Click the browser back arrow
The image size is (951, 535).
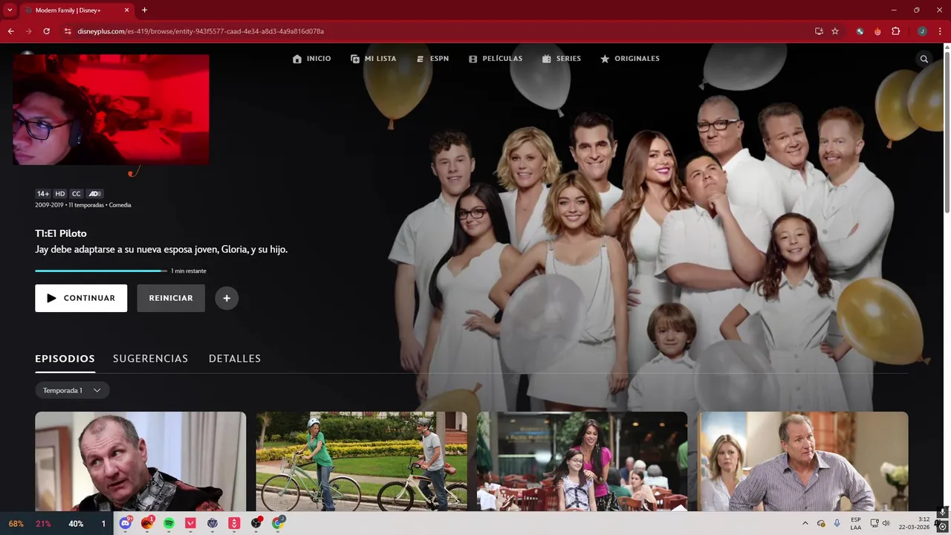tap(10, 31)
